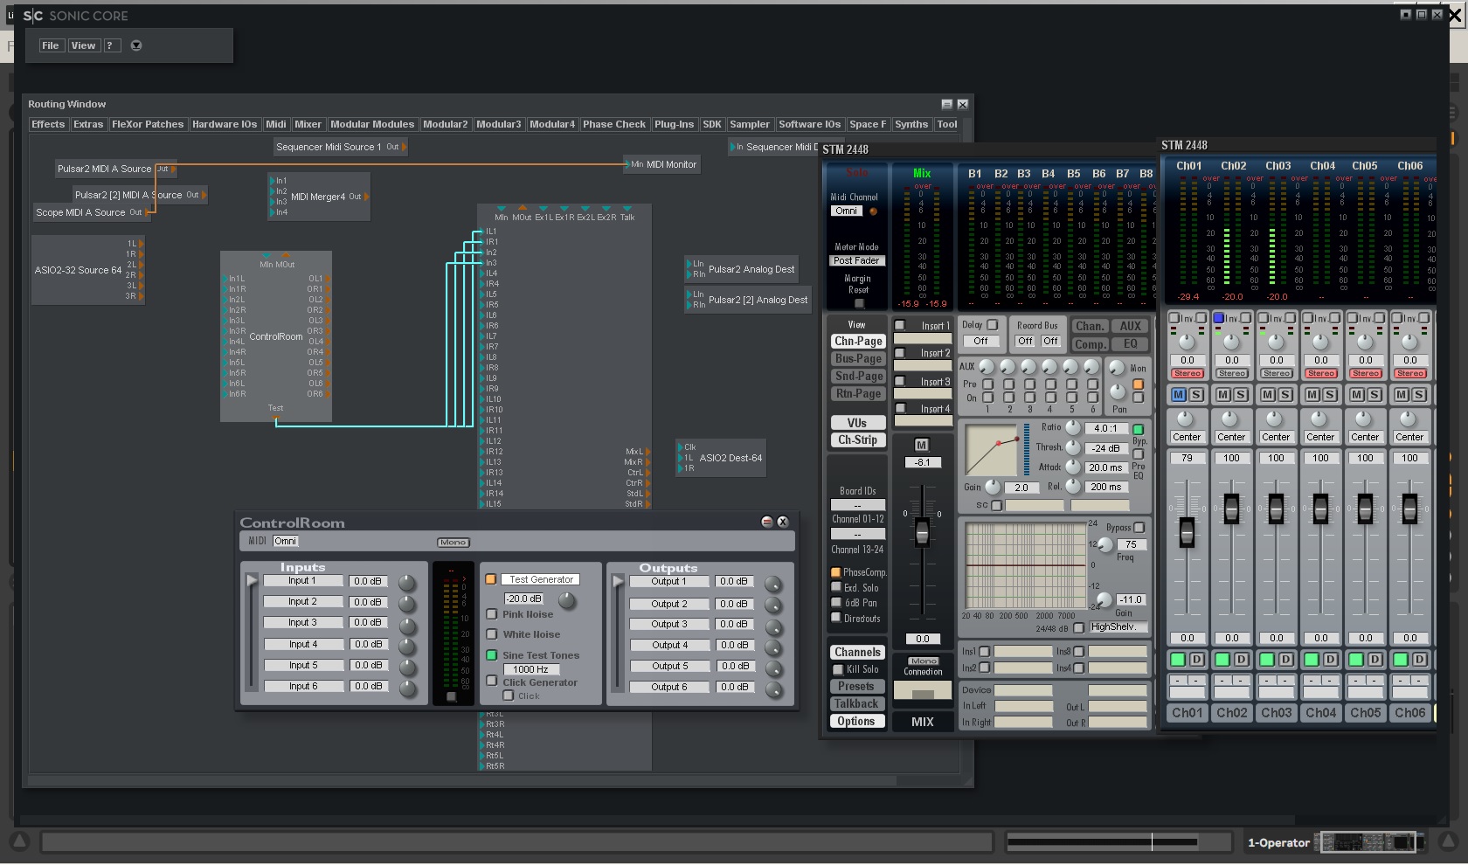Solo channel Ch01 in STM 2448 mixer

coord(1196,395)
